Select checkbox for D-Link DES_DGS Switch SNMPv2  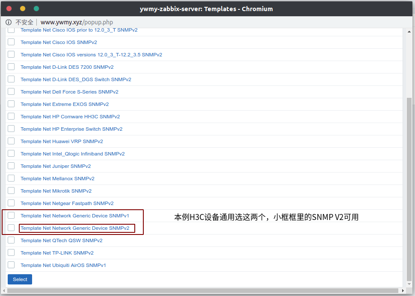11,79
